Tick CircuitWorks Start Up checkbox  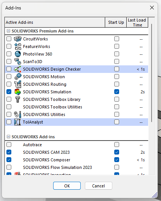pos(117,39)
